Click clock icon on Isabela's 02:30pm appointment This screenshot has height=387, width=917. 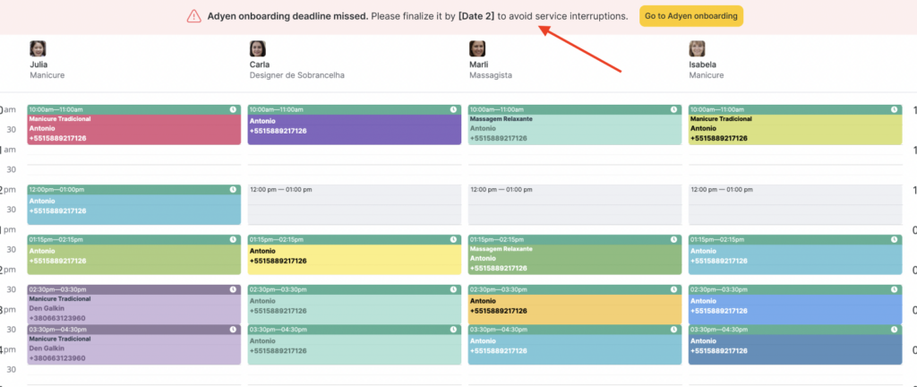pyautogui.click(x=894, y=289)
